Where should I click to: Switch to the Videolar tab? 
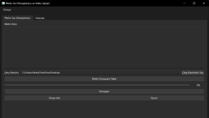click(40, 18)
